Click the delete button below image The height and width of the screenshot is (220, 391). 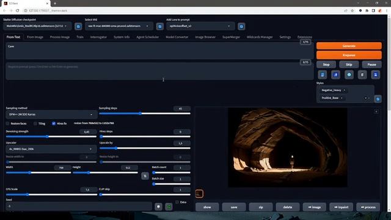click(288, 207)
